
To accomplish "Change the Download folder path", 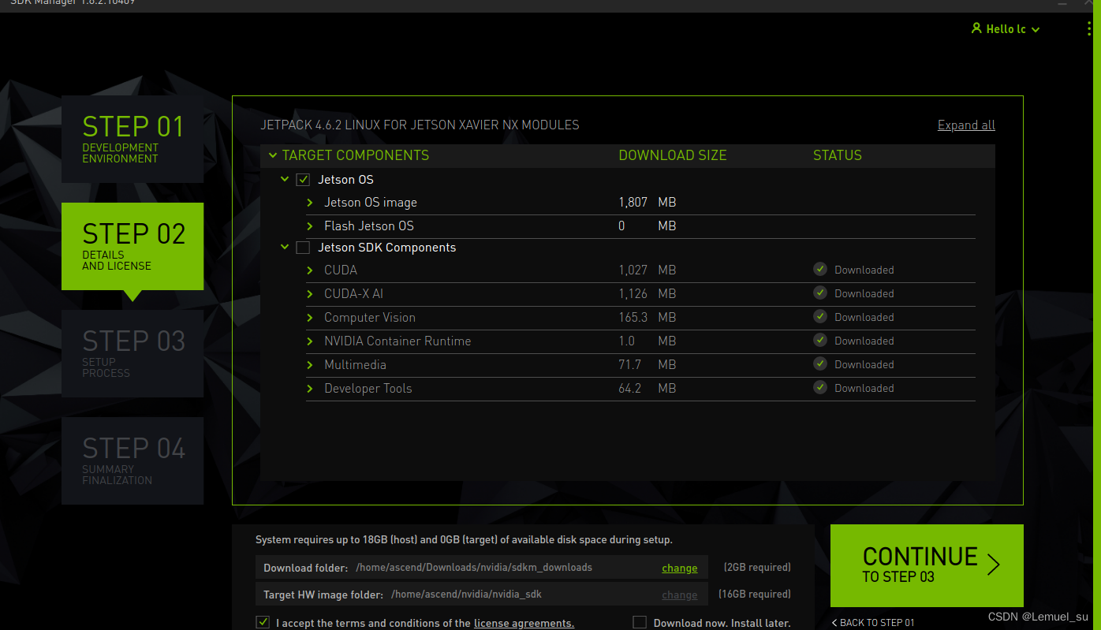I will click(679, 568).
